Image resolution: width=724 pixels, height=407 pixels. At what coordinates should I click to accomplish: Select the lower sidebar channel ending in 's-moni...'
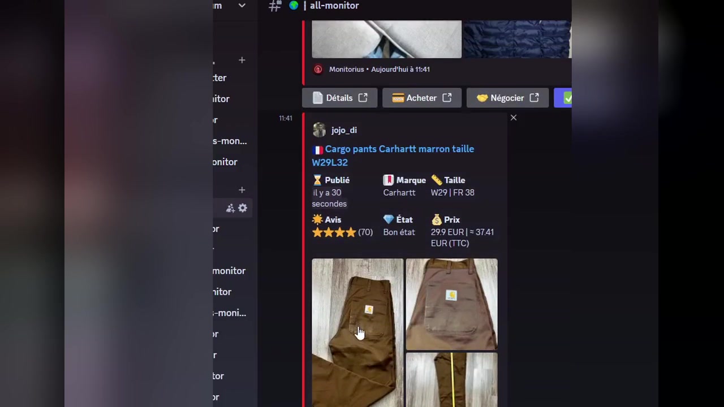(x=229, y=313)
